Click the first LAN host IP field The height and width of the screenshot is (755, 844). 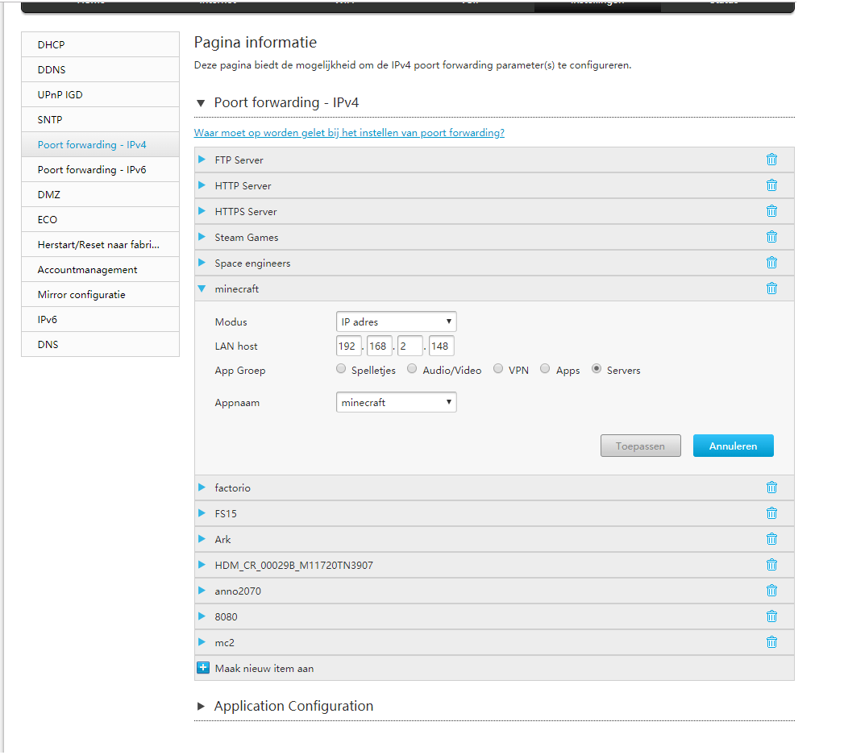[349, 346]
